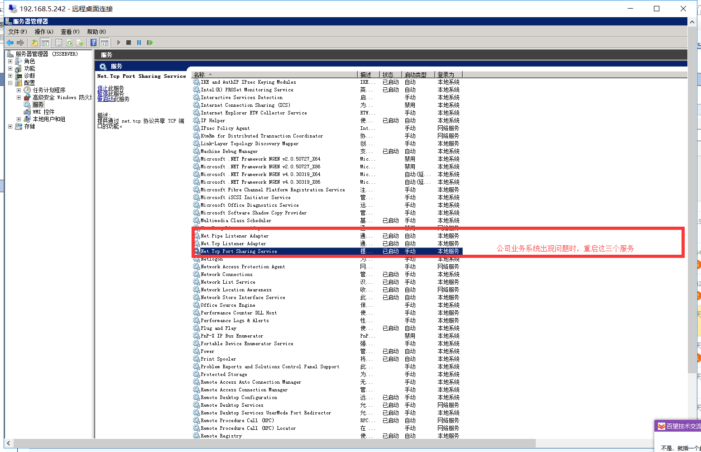Image resolution: width=701 pixels, height=452 pixels.
Task: Expand the 角色 tree node
Action: 10,62
